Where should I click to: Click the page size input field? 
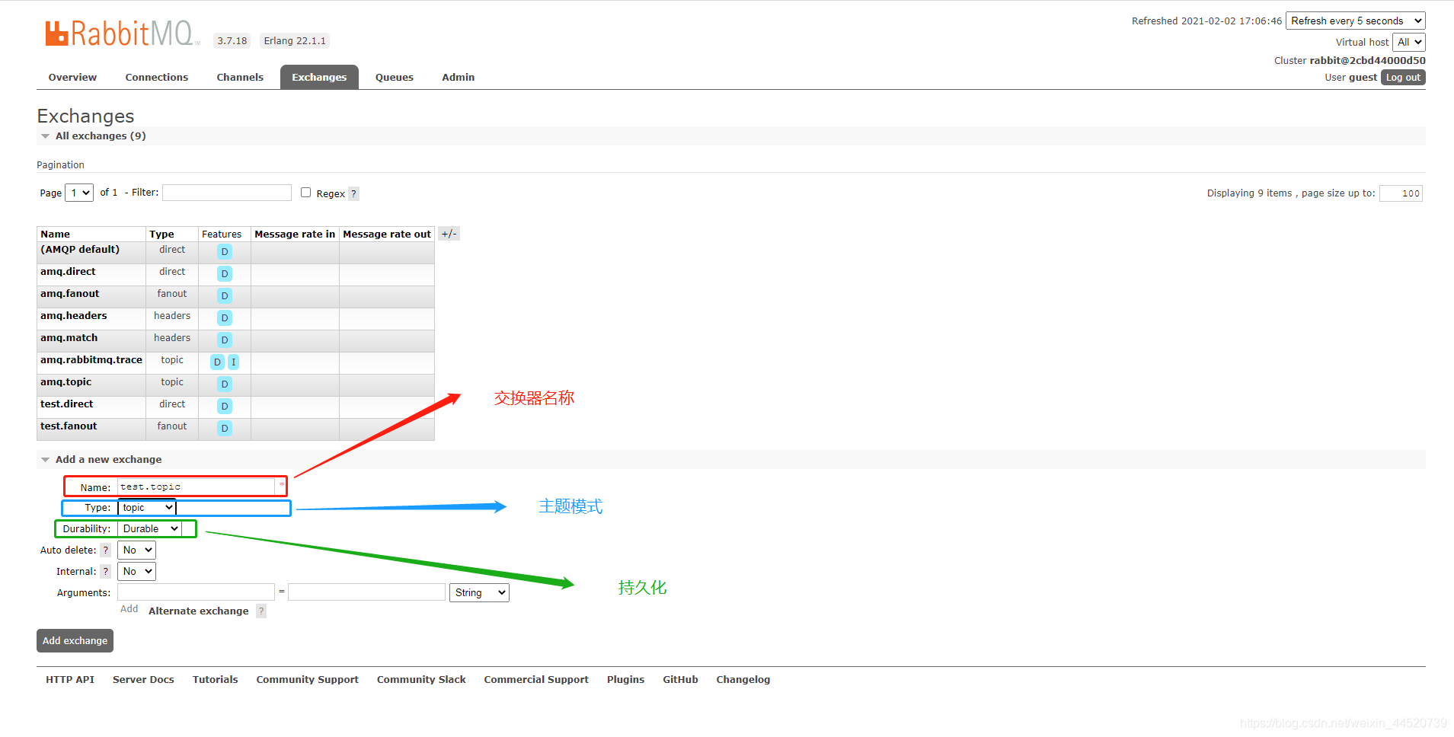(1401, 193)
